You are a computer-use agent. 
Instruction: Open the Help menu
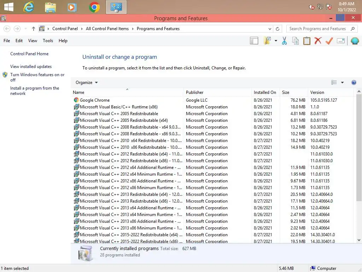[63, 41]
